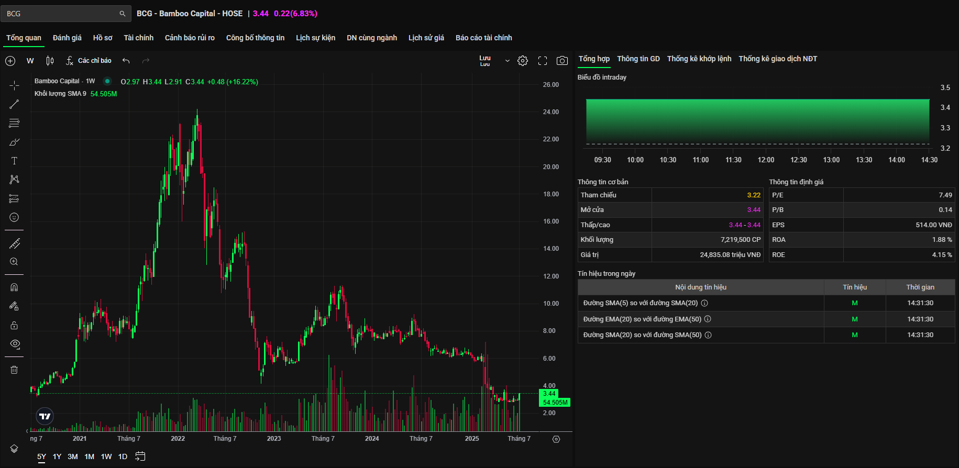Screen dimensions: 959x468
Task: Show info for SMA(20) vs SMA(50) signal
Action: pos(708,335)
